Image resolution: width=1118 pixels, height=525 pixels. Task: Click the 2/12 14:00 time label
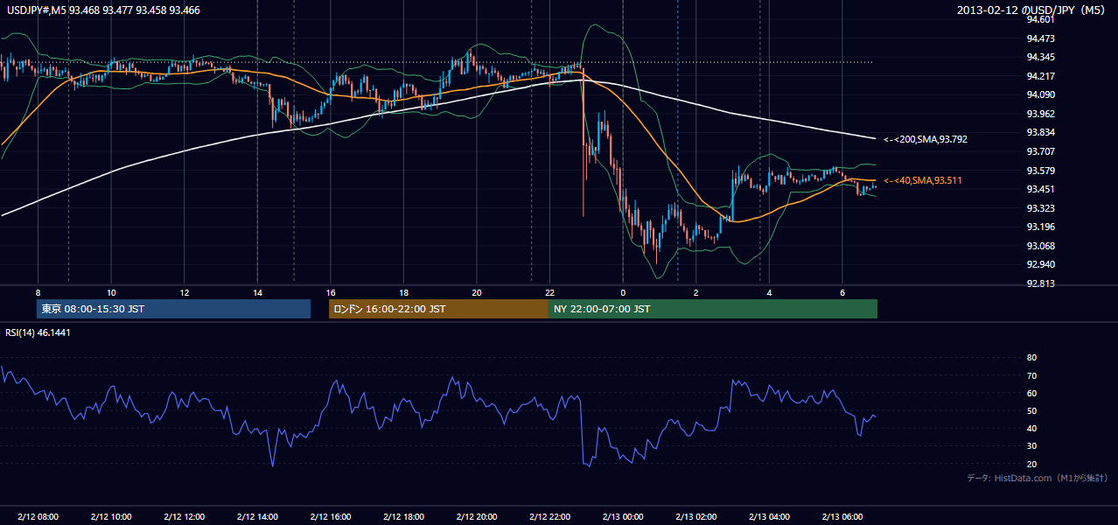coord(257,517)
